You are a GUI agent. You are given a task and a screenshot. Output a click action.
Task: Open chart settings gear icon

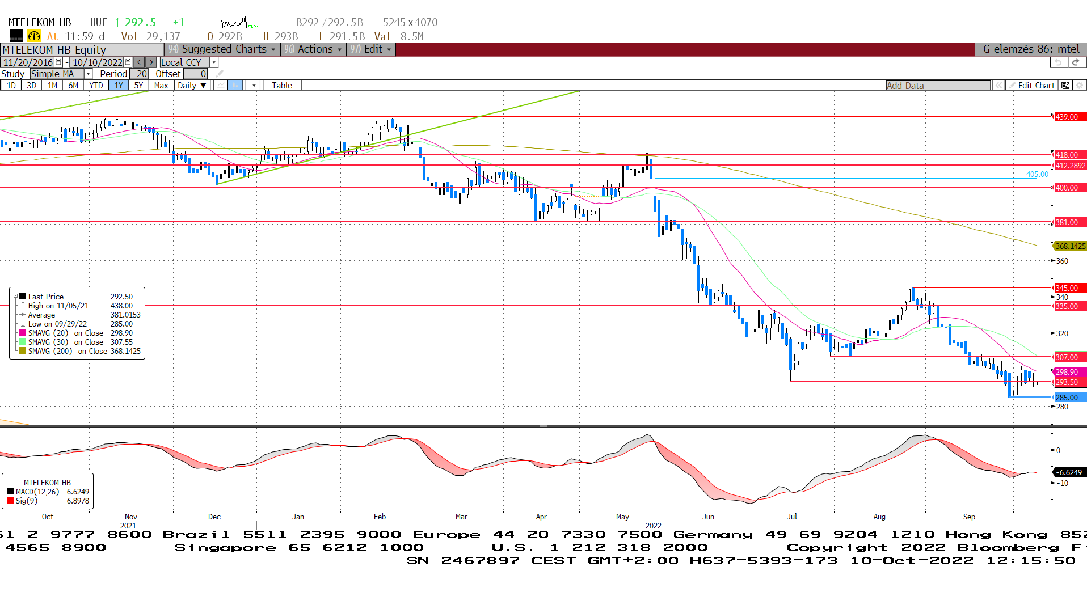point(1079,85)
